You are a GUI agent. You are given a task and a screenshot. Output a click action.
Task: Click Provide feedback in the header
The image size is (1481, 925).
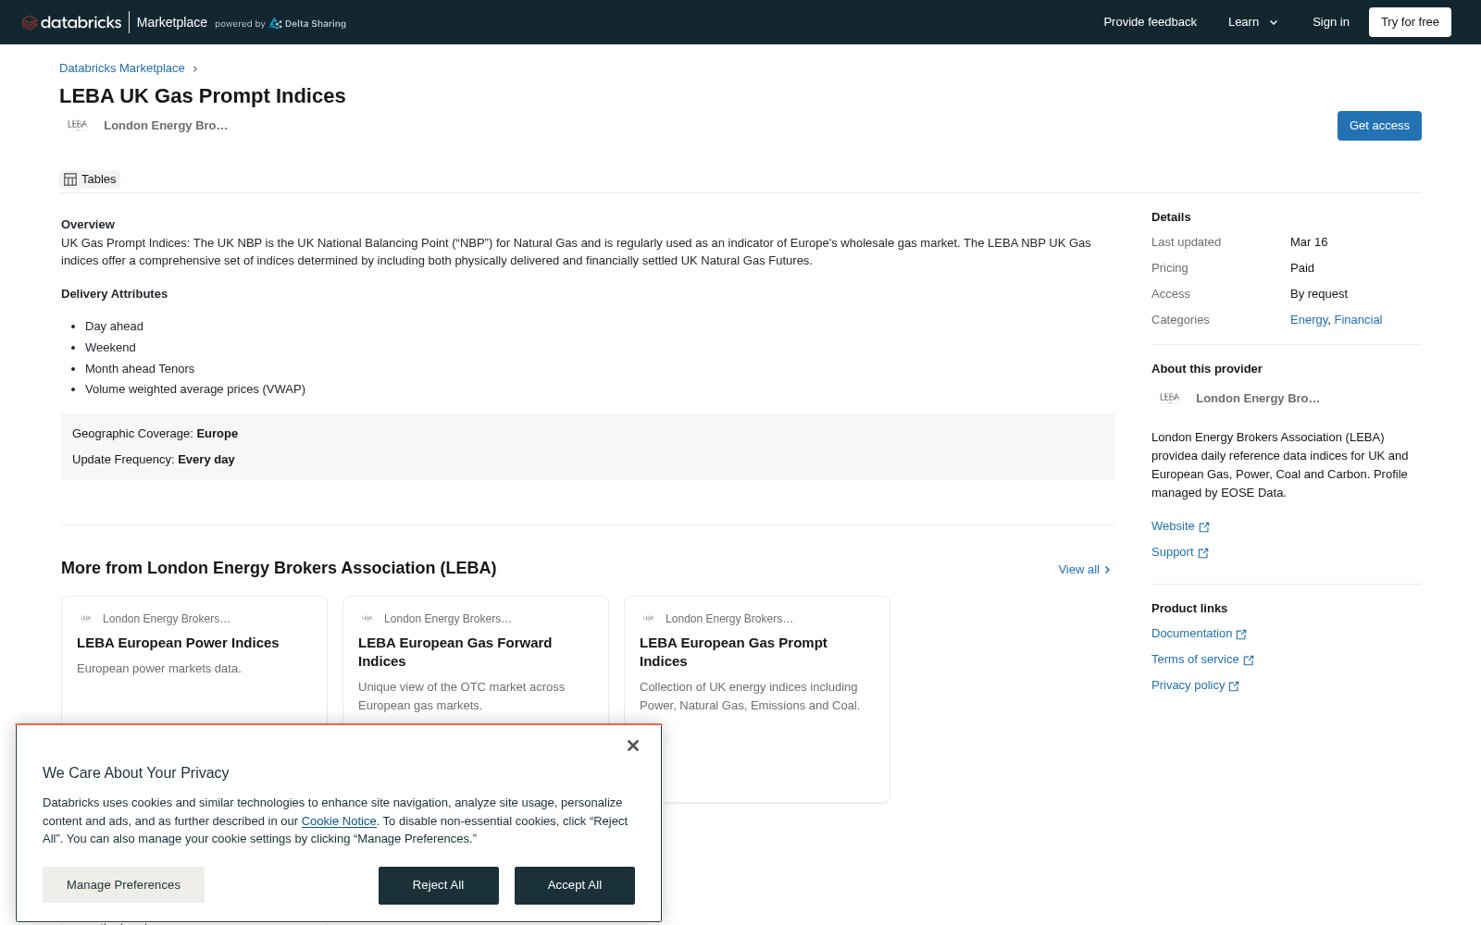click(1150, 22)
